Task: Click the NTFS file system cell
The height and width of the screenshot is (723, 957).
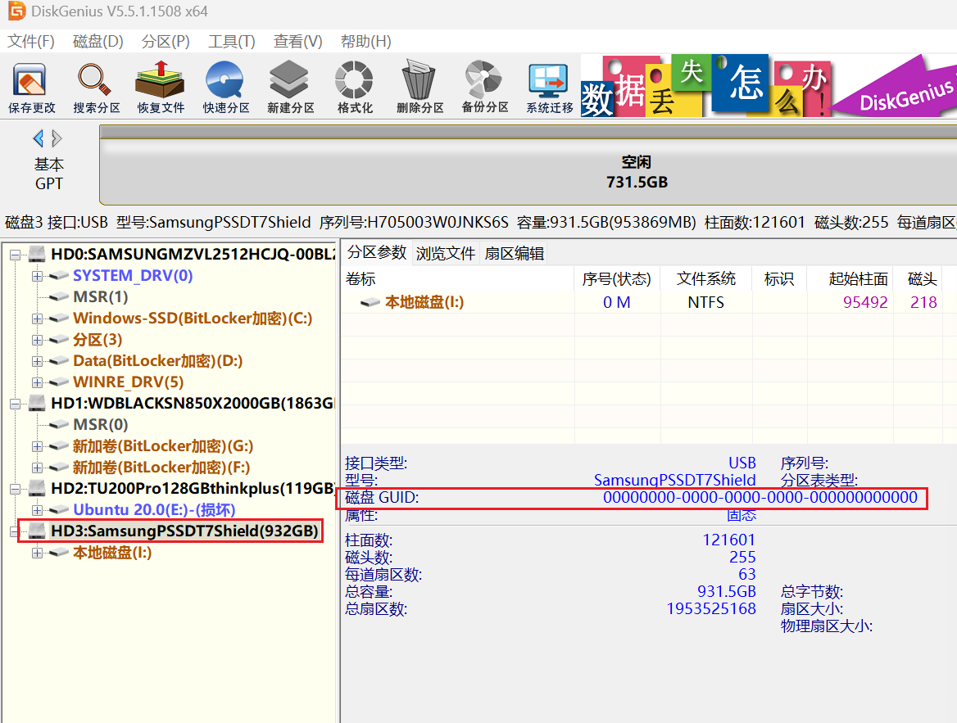Action: pyautogui.click(x=705, y=302)
